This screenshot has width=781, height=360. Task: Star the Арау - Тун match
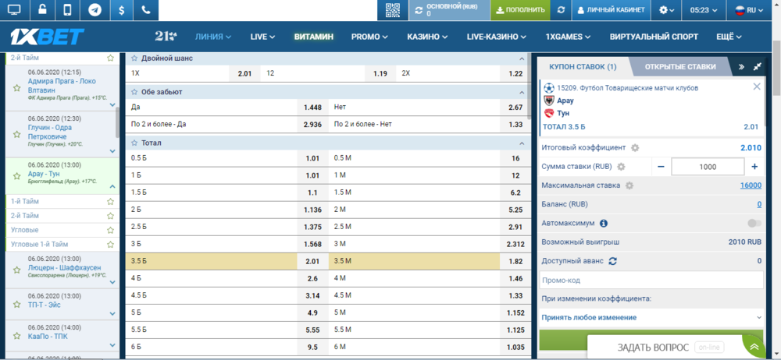[x=16, y=176]
